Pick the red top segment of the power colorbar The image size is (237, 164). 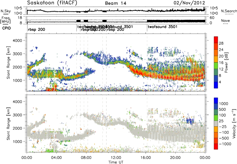[216, 40]
